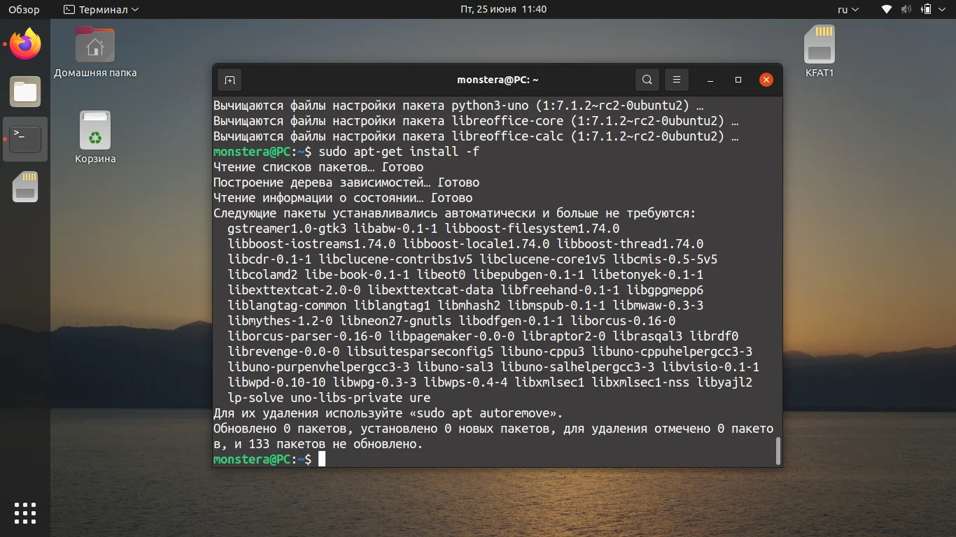Click the package name python3-uno in output
Viewport: 956px width, 537px height.
490,106
